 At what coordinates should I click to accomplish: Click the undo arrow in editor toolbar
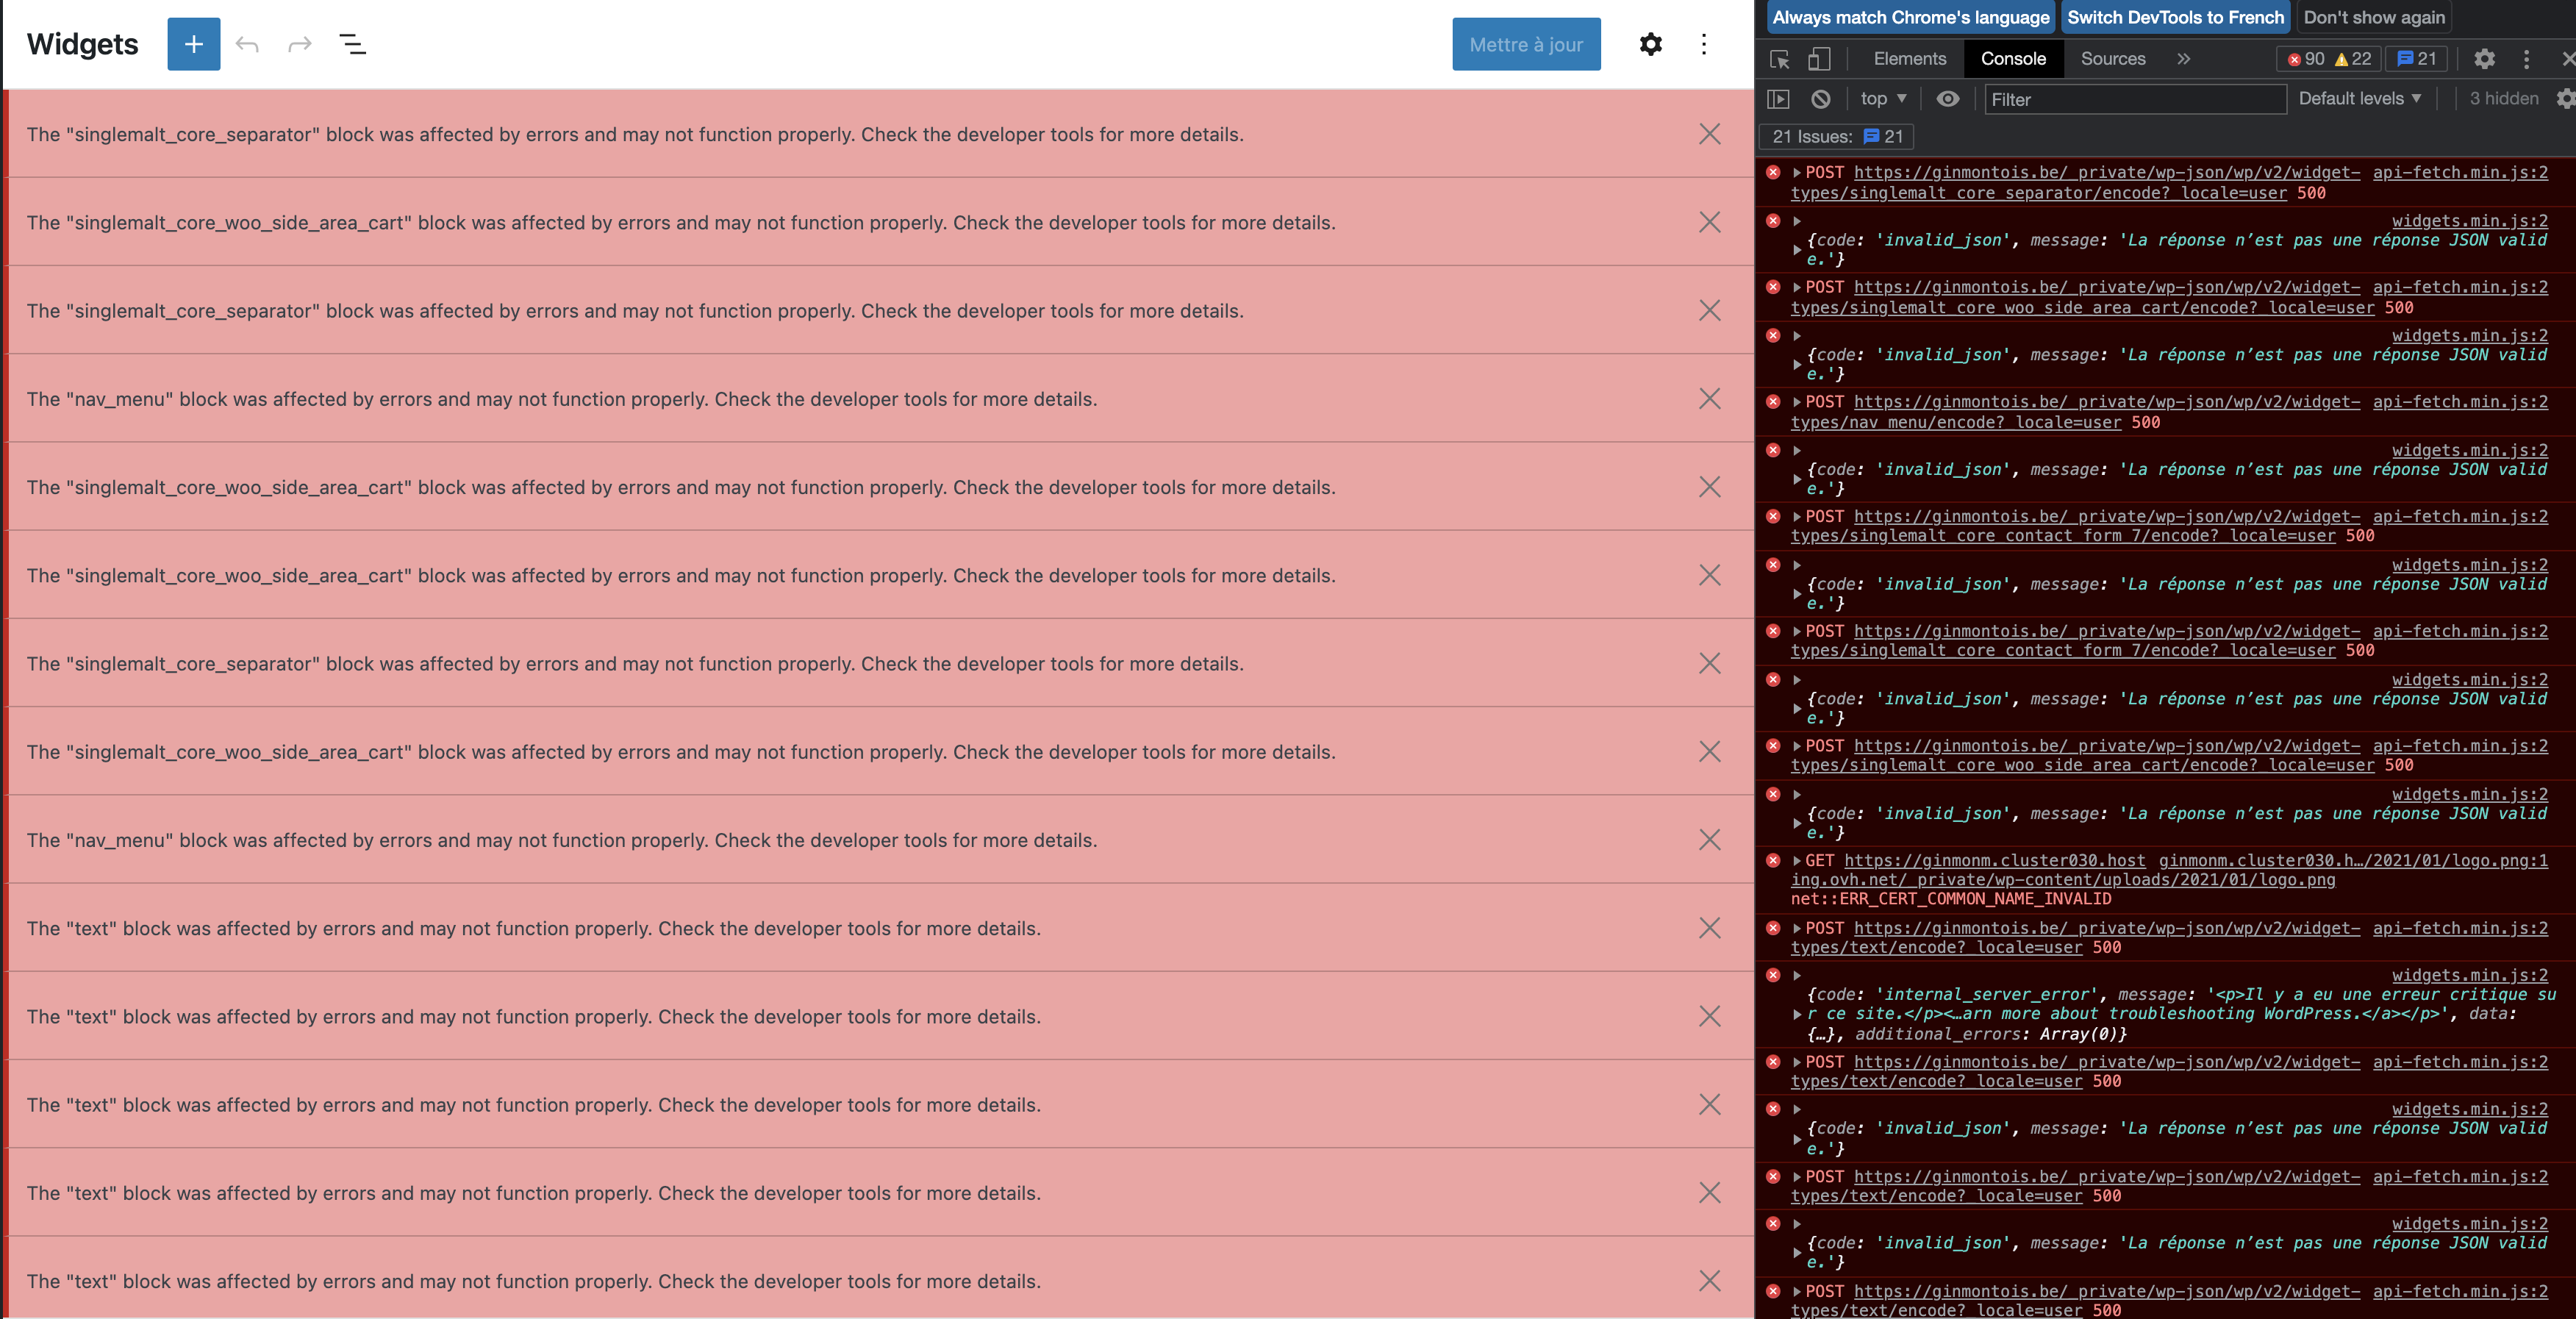click(x=247, y=44)
